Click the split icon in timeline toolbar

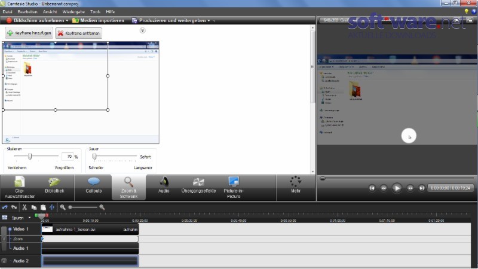tap(52, 207)
